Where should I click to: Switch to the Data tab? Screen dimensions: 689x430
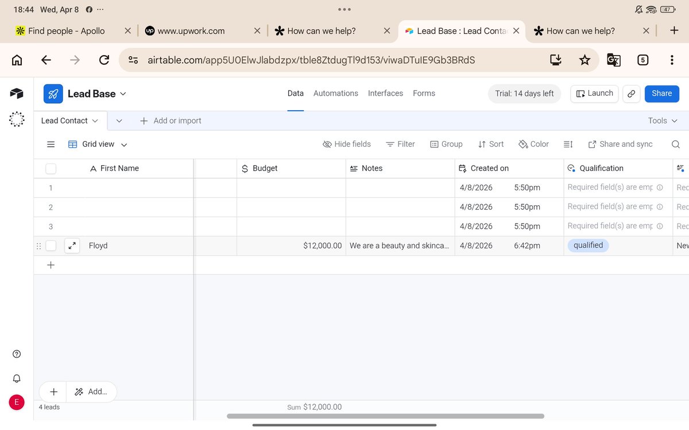(295, 93)
